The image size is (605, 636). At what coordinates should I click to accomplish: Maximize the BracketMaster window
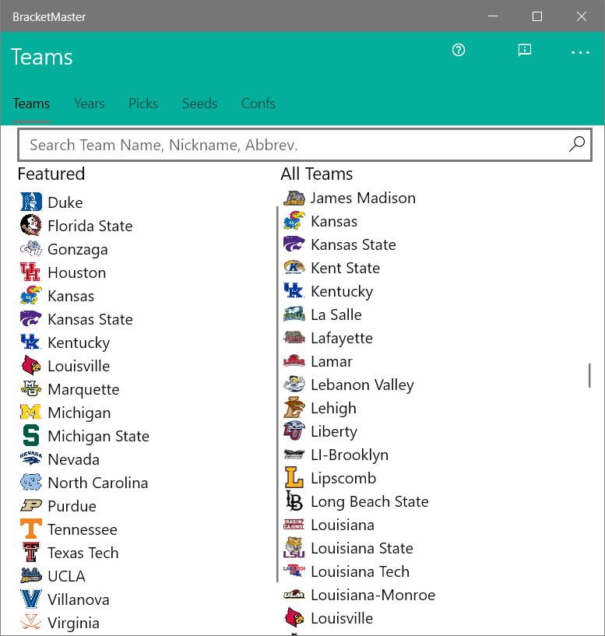[537, 16]
